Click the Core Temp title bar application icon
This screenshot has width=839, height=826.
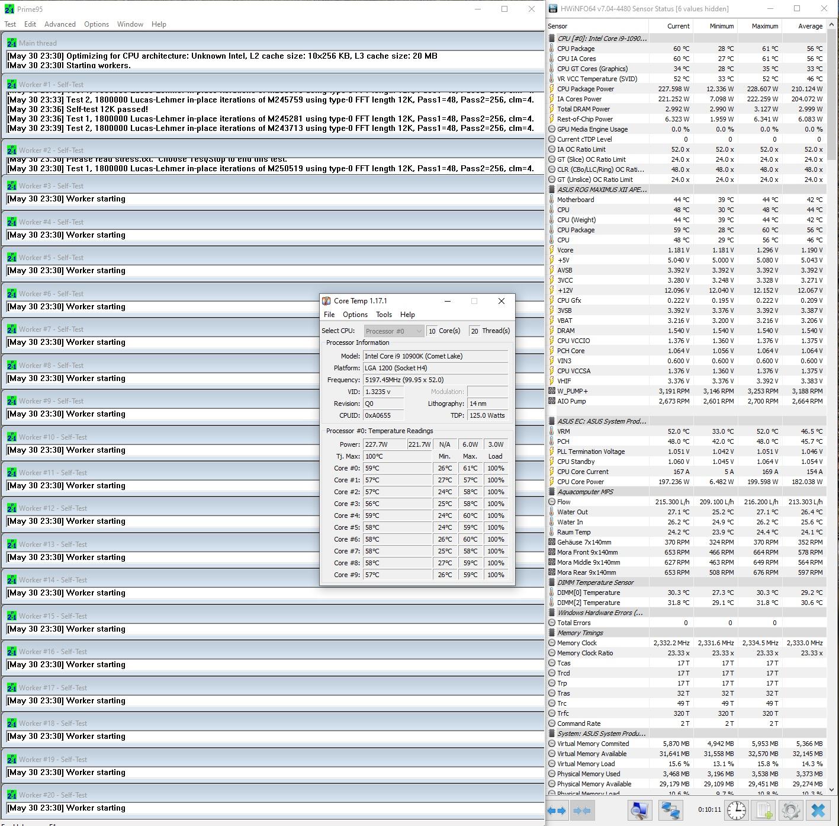(x=326, y=301)
